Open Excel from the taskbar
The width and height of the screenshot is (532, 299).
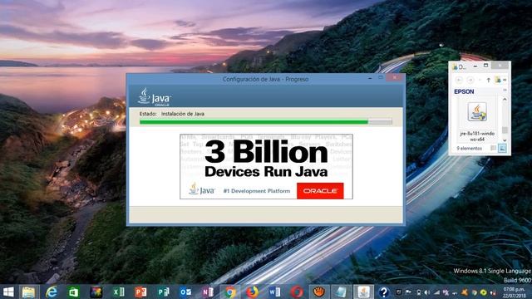coord(118,292)
